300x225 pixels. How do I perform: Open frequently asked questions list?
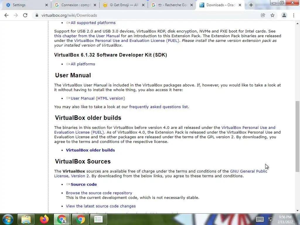[158, 107]
